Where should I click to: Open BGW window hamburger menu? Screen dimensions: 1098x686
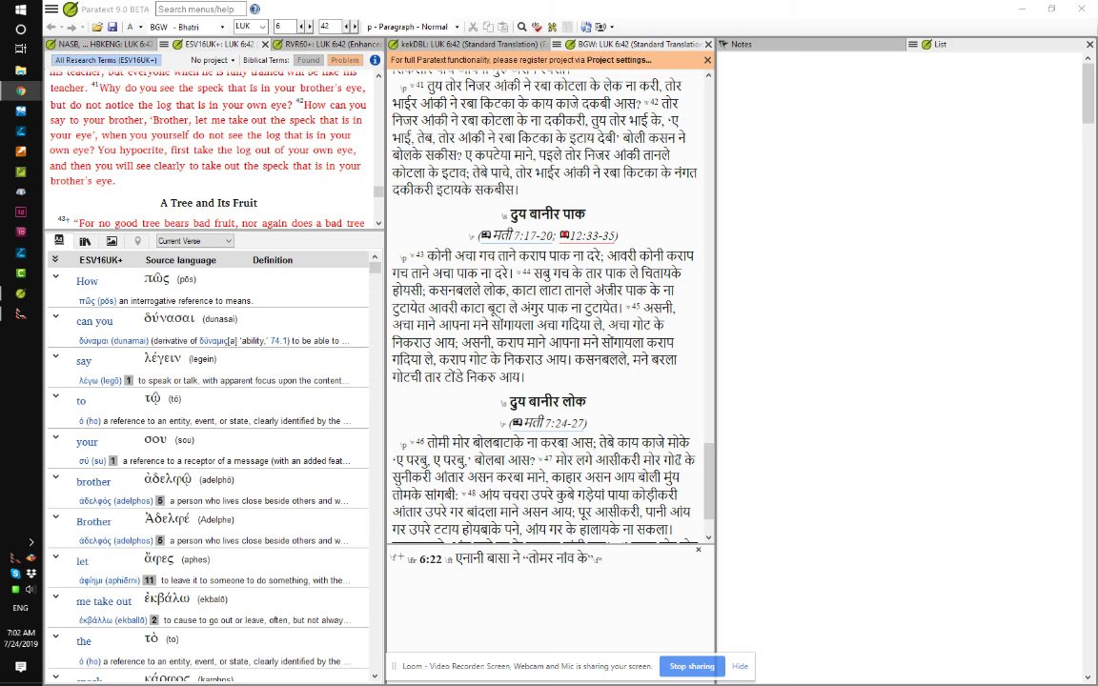point(557,44)
